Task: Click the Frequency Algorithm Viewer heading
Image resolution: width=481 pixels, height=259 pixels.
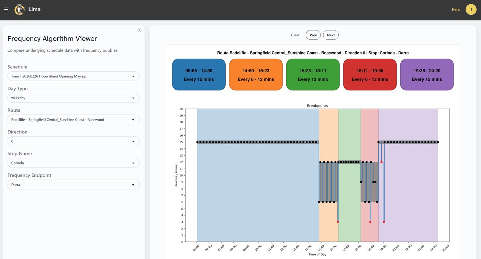Action: (52, 39)
